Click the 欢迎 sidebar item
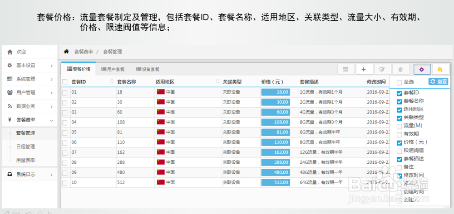454x214 pixels. [30, 52]
